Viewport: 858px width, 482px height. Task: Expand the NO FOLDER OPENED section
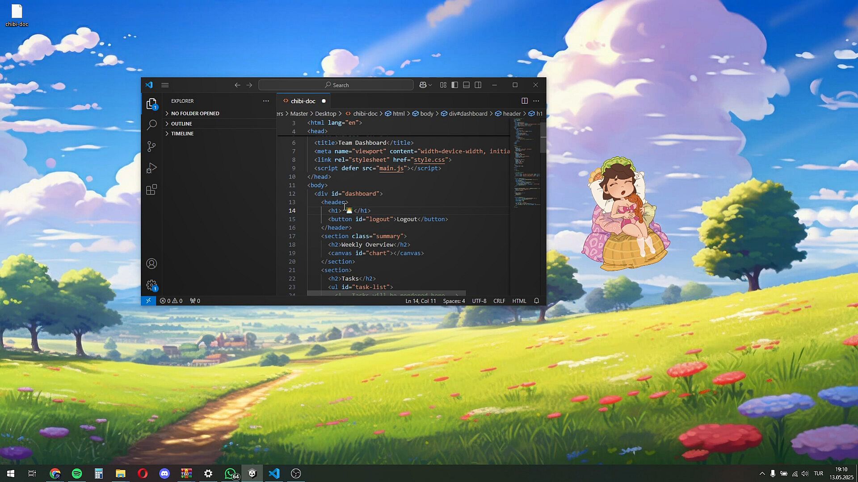pyautogui.click(x=195, y=113)
